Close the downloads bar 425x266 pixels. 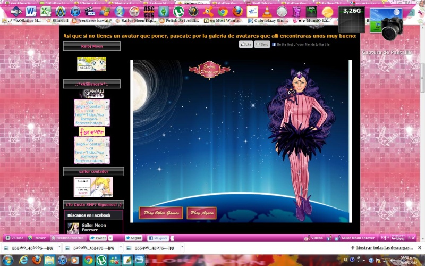pos(420,247)
